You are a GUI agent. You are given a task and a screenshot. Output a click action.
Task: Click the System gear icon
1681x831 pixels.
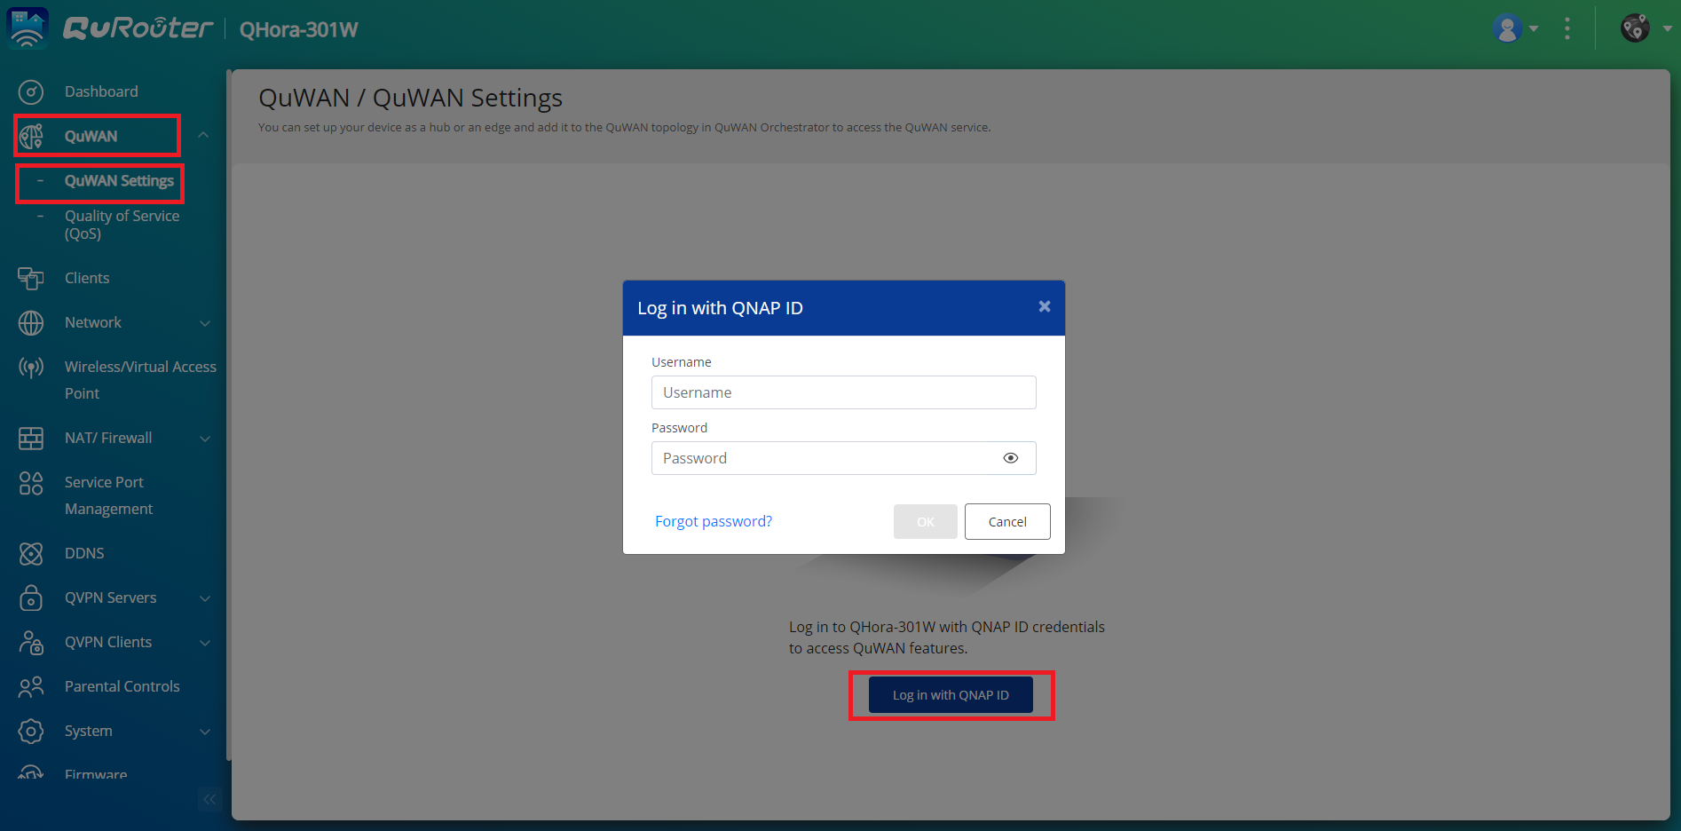click(31, 731)
